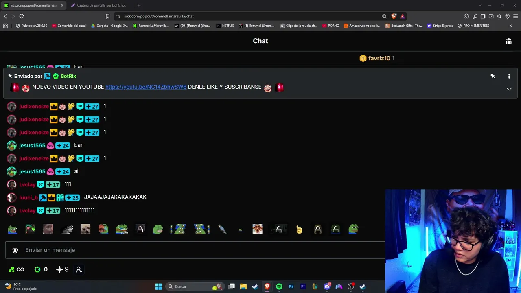The image size is (521, 293).
Task: Open the Windows Start menu
Action: point(158,286)
